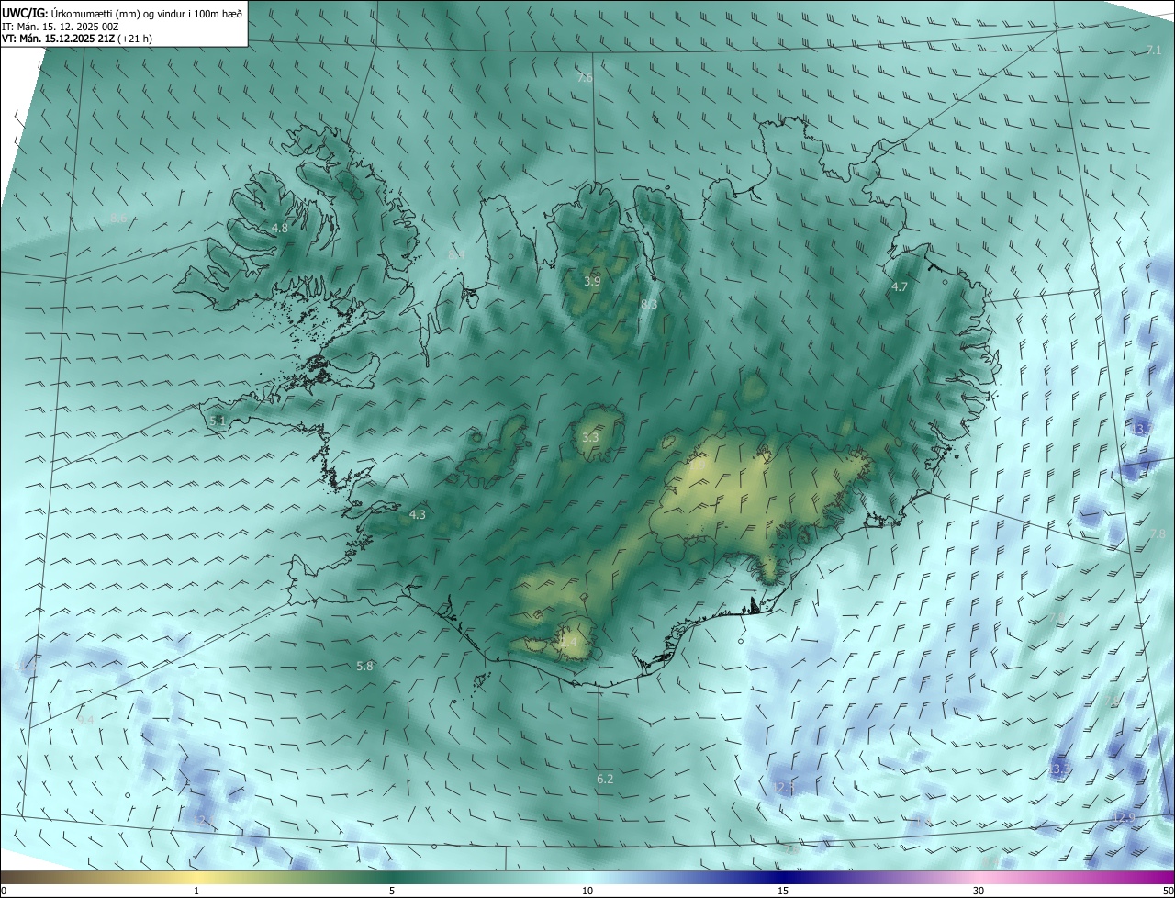Click the 4.7 value in the northeast
Image resolution: width=1175 pixels, height=898 pixels.
click(x=900, y=287)
